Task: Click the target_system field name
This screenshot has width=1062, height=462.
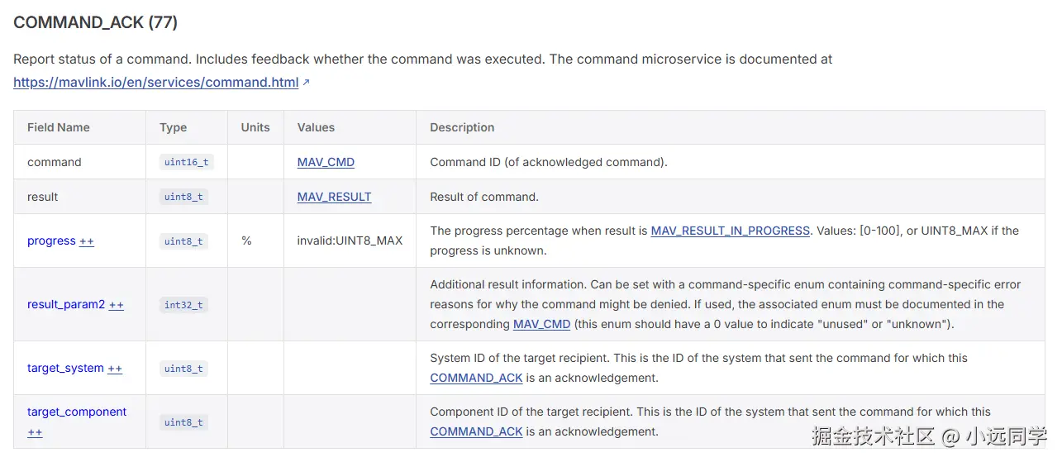Action: [65, 369]
